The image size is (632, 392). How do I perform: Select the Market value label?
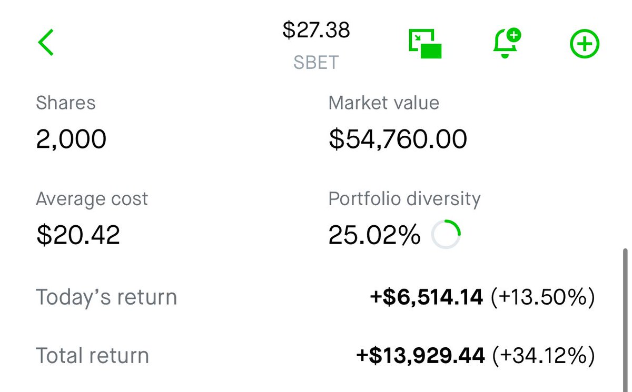pos(384,103)
